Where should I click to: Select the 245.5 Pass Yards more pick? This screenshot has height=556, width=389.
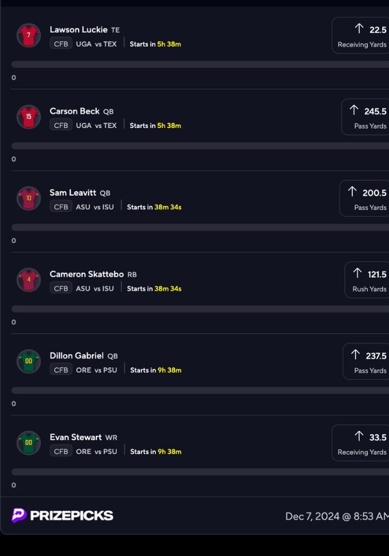pos(365,117)
